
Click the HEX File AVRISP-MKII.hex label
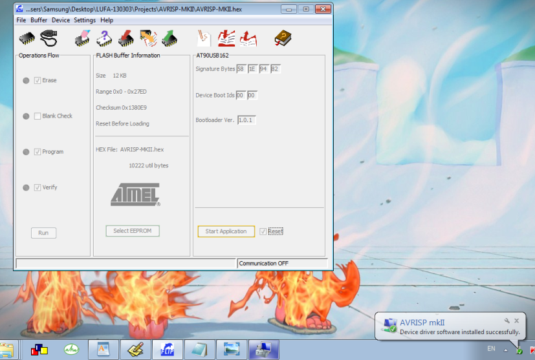129,149
